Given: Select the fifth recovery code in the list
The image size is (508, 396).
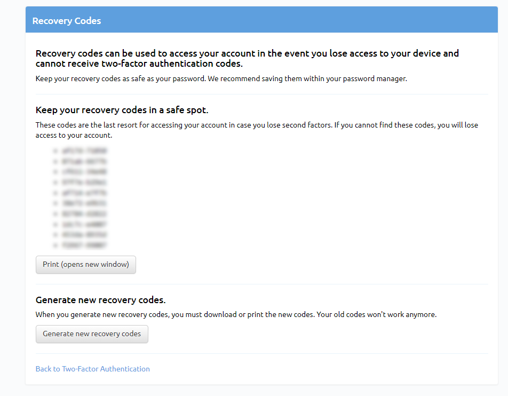Looking at the screenshot, I should pos(84,193).
